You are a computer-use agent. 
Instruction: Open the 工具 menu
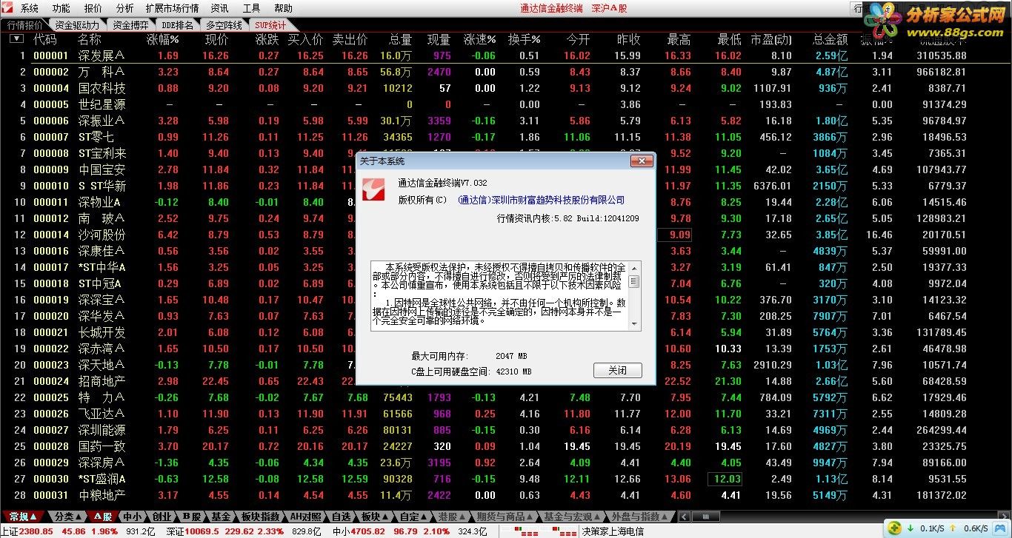tap(252, 8)
